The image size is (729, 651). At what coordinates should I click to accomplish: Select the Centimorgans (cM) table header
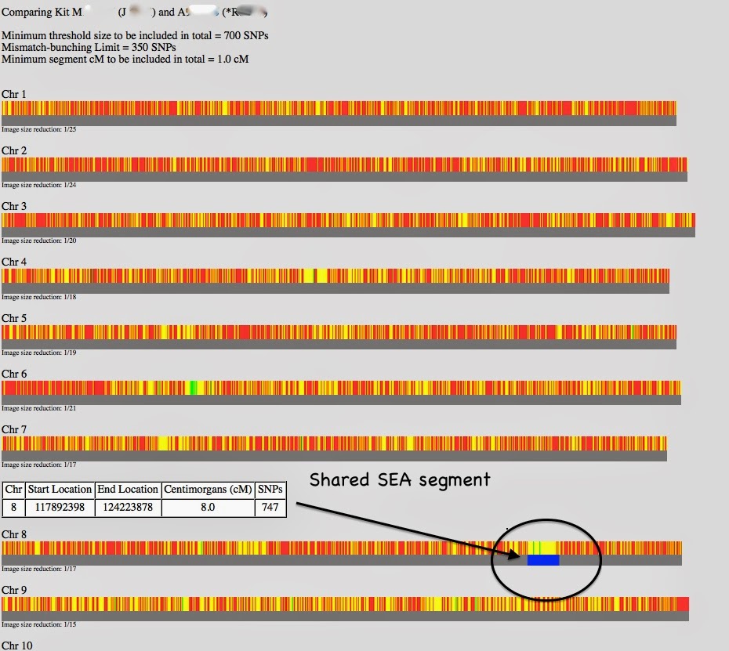pos(206,490)
